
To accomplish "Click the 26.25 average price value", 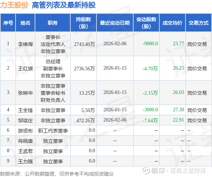I will [178, 68].
